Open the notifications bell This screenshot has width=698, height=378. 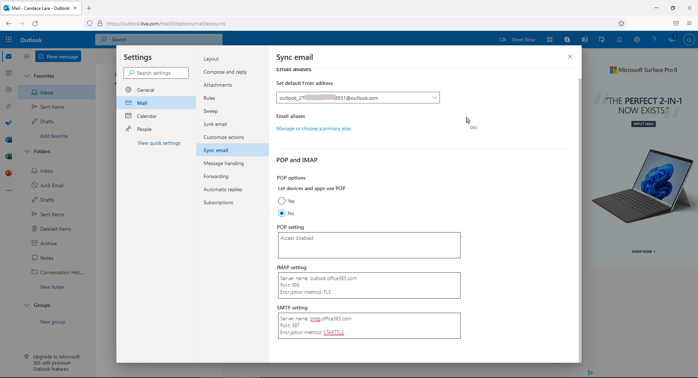[x=619, y=40]
